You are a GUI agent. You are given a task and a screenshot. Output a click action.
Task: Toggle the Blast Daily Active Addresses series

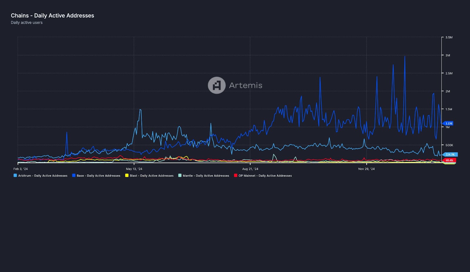pyautogui.click(x=149, y=176)
